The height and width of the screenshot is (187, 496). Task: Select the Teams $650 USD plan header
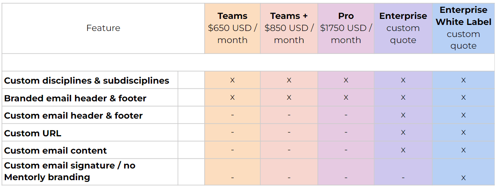(232, 28)
